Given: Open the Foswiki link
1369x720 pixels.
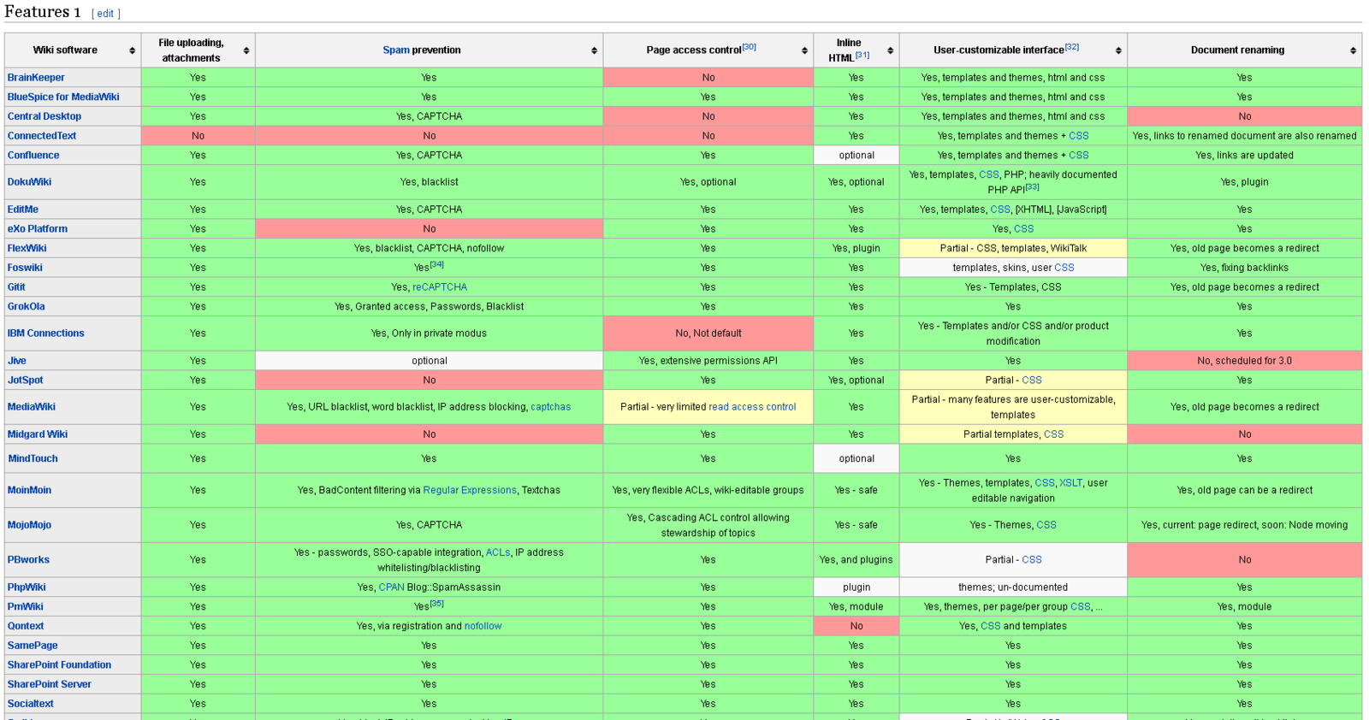Looking at the screenshot, I should pos(25,268).
